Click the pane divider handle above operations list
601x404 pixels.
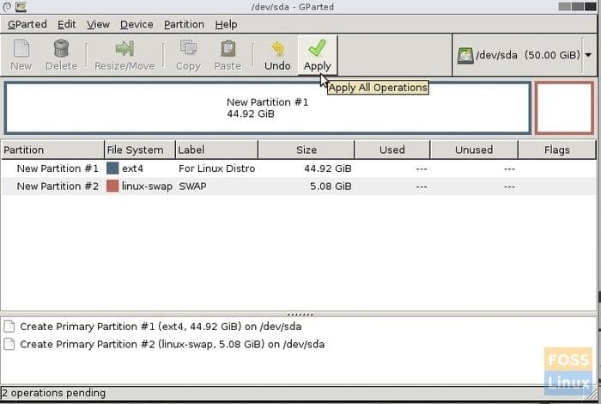tap(300, 315)
